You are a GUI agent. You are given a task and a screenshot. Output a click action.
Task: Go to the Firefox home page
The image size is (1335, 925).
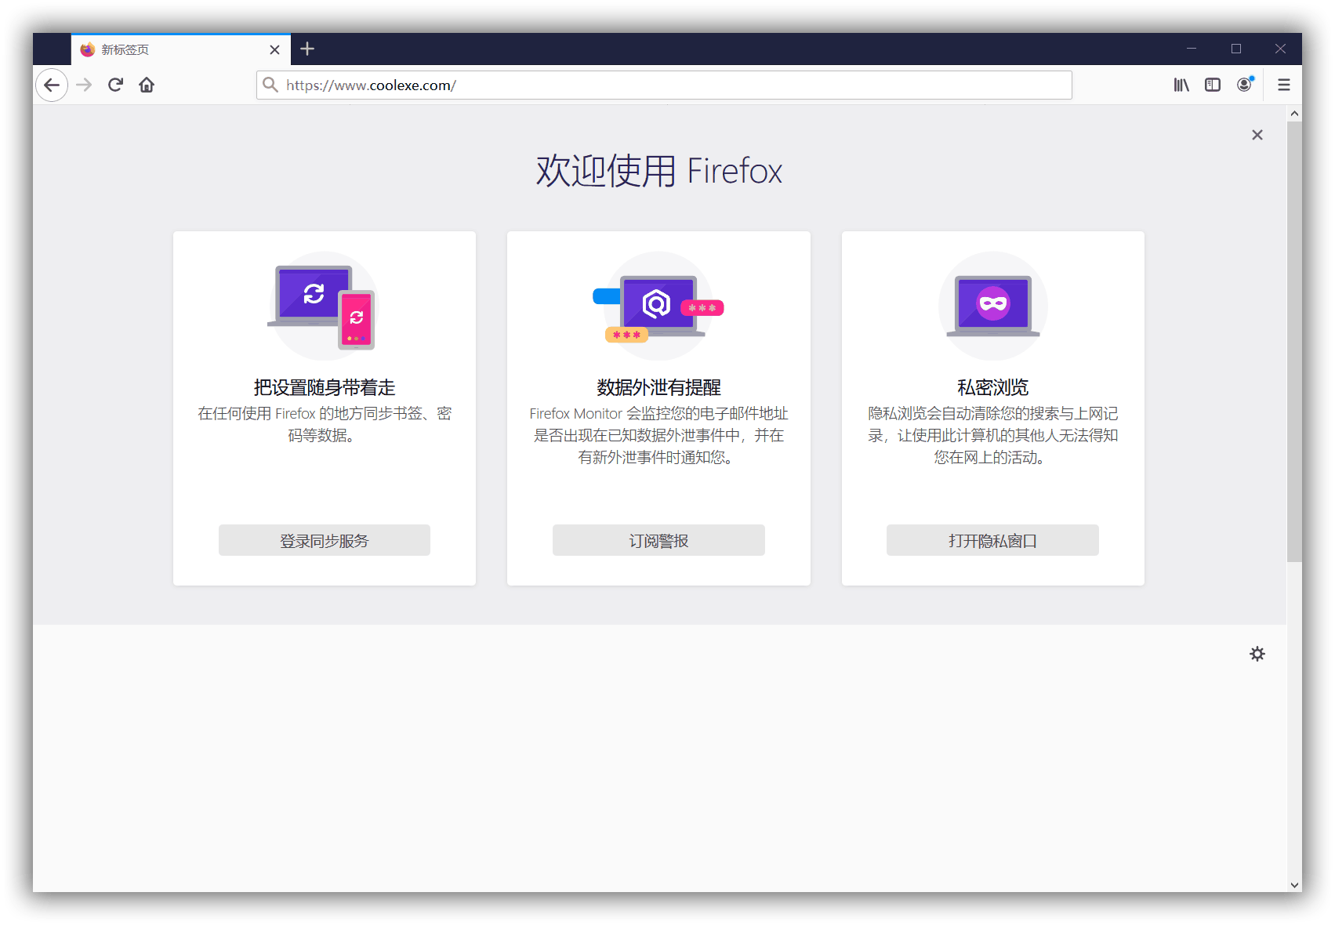[x=147, y=85]
